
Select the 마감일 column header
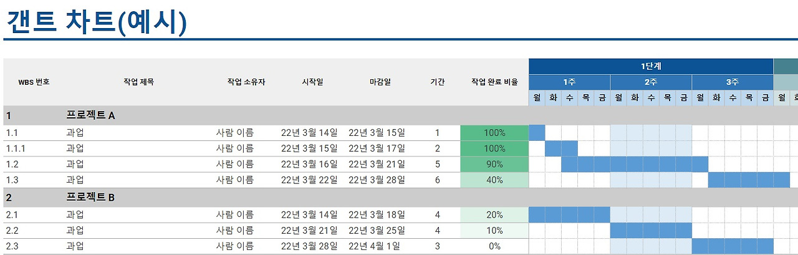380,82
